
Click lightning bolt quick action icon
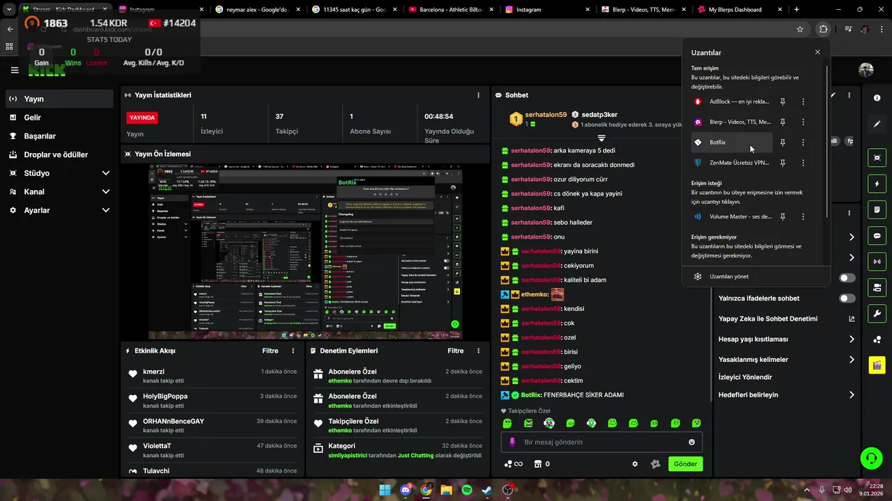(x=877, y=184)
